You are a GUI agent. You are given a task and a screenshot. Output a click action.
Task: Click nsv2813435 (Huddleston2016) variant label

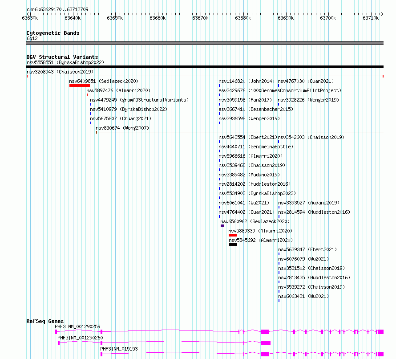point(315,277)
